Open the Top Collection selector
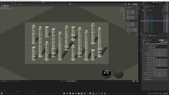Screen dimensions: 169x95 coord(160,47)
